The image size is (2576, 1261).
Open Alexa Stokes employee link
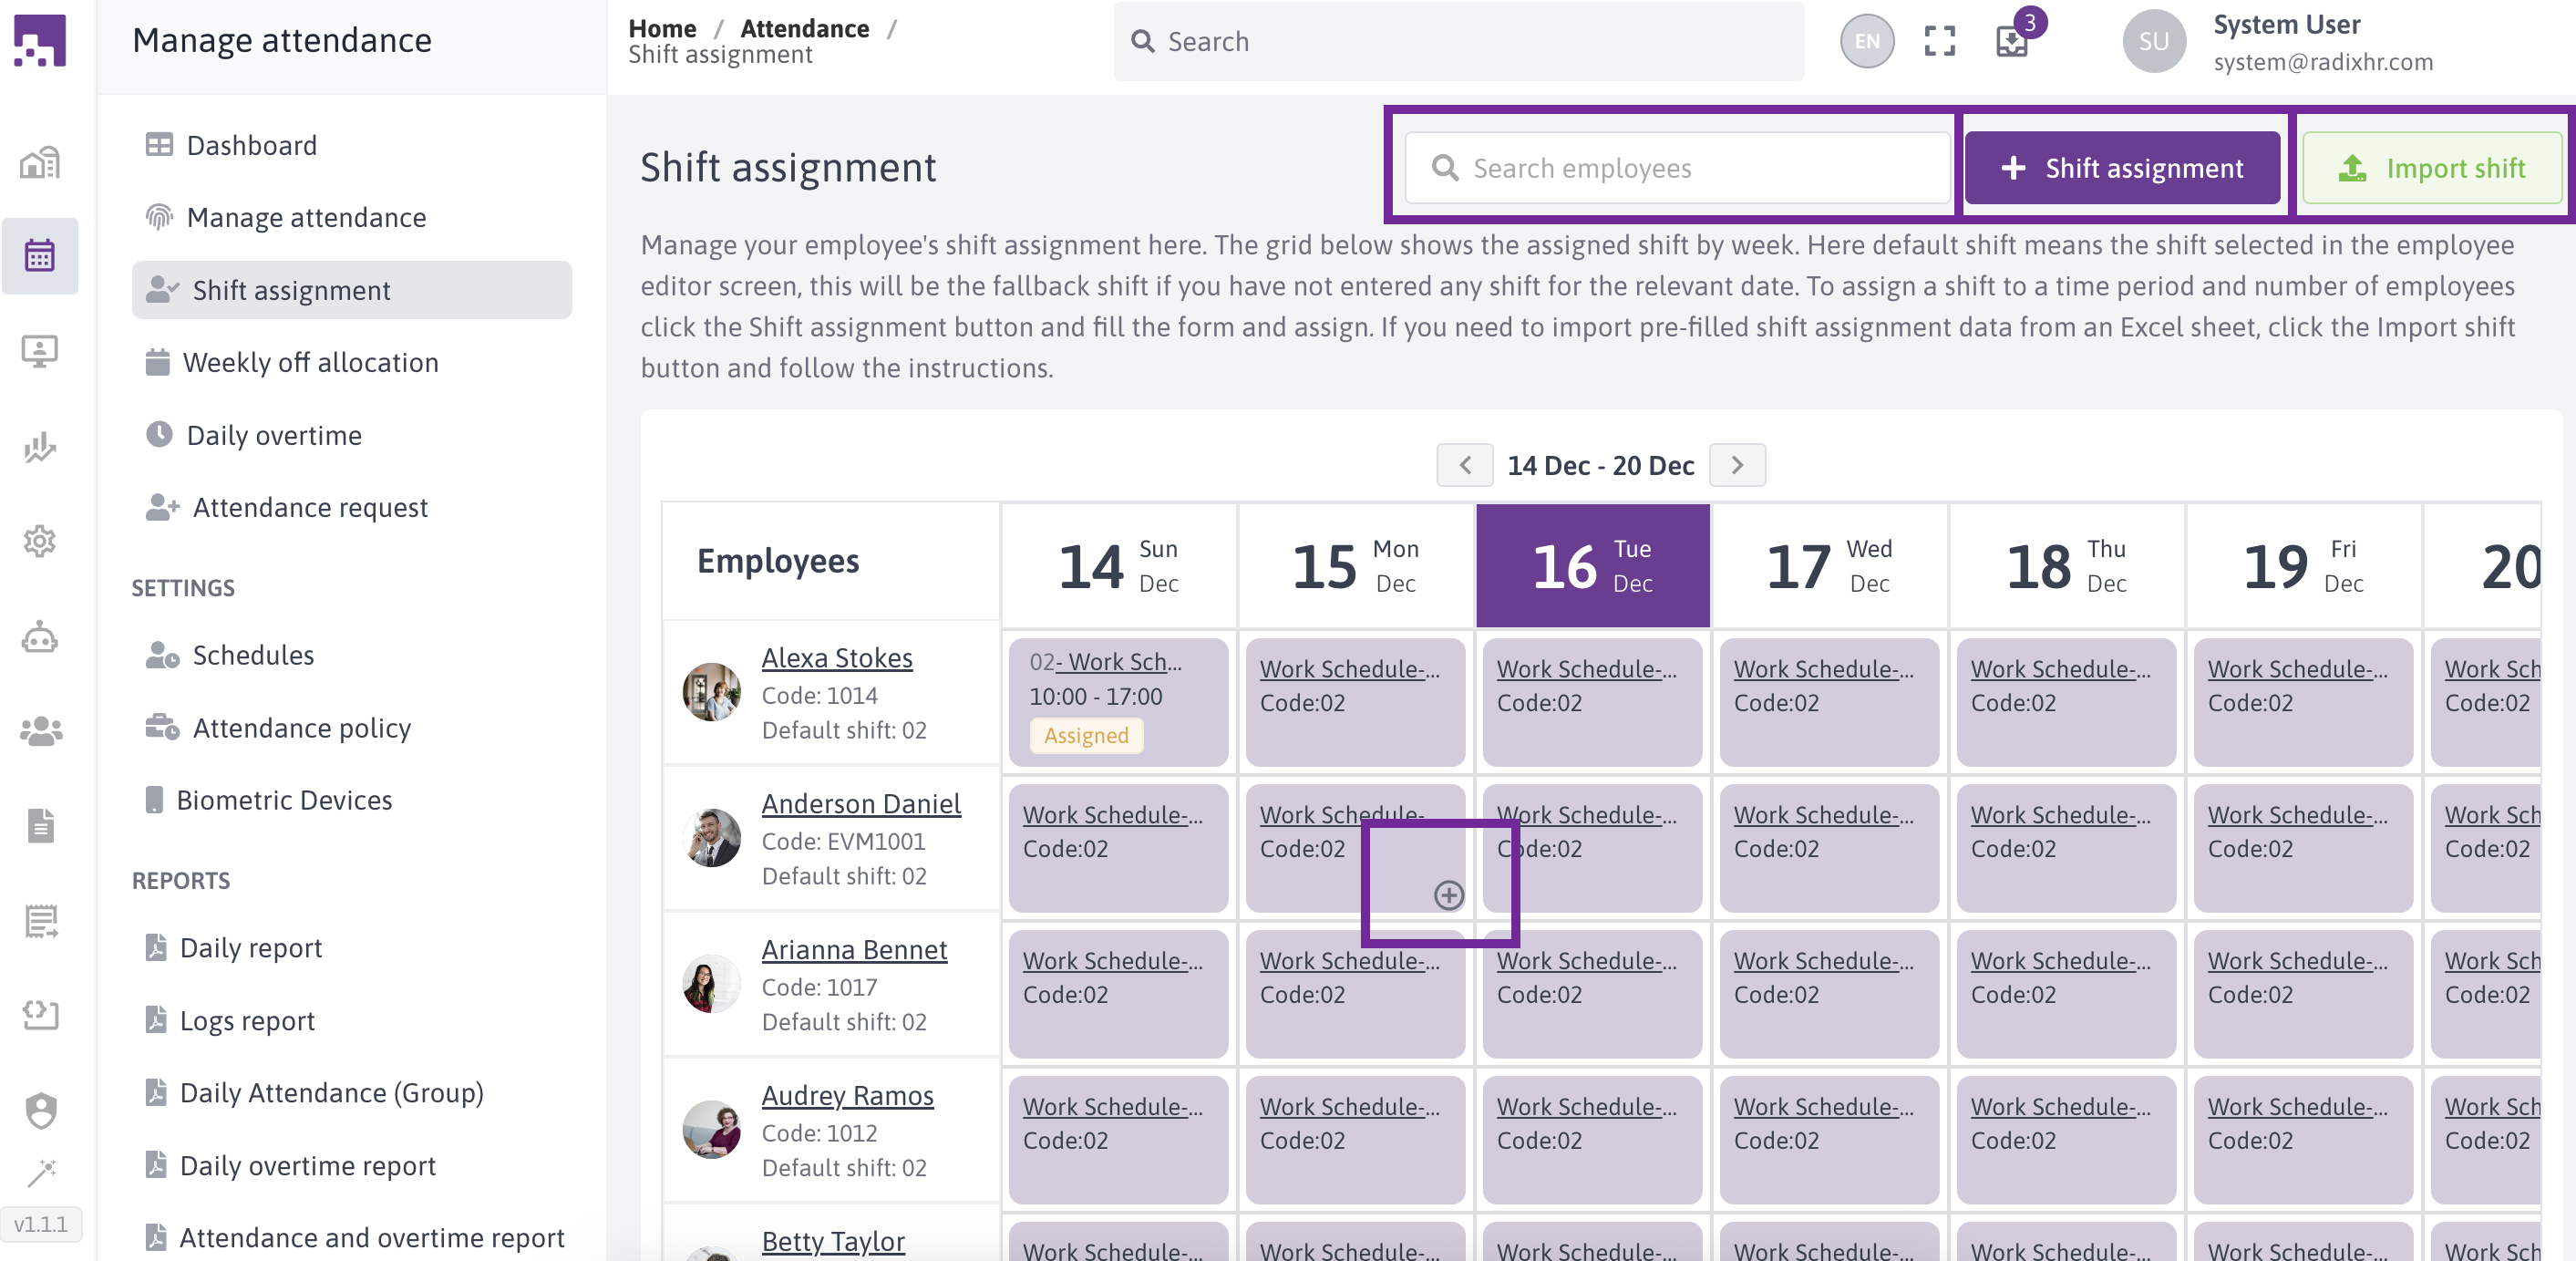pos(837,658)
